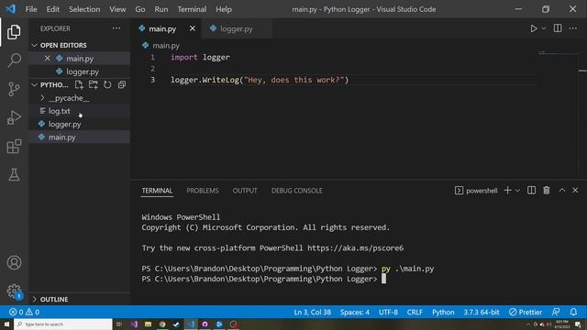Split the terminal panel
Image resolution: width=587 pixels, height=330 pixels.
[x=531, y=191]
